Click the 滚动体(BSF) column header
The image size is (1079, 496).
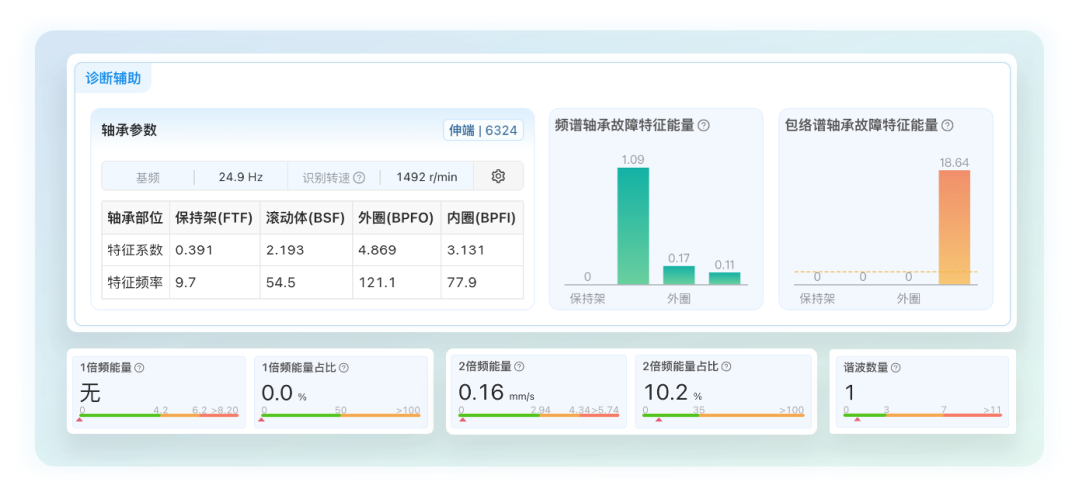pyautogui.click(x=306, y=218)
